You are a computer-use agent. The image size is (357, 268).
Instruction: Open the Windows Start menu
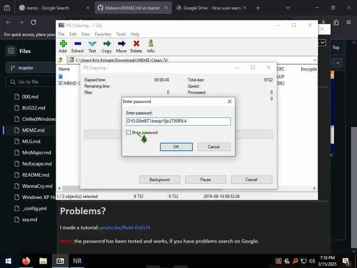[x=8, y=261]
